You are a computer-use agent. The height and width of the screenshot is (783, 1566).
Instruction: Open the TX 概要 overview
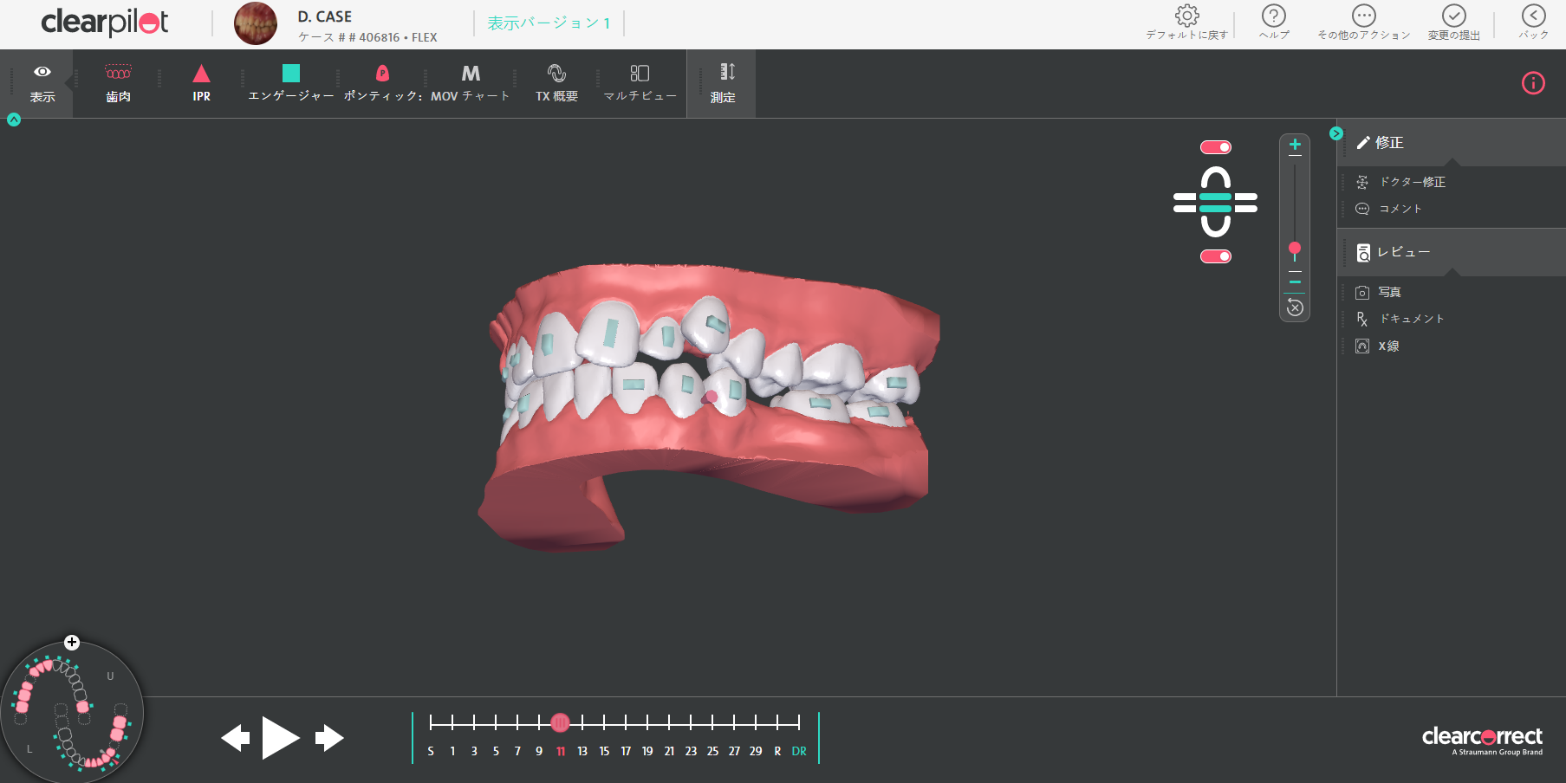point(556,83)
